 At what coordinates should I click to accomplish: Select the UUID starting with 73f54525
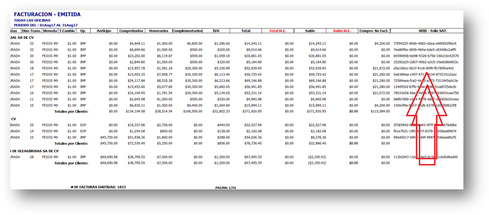pyautogui.click(x=425, y=43)
